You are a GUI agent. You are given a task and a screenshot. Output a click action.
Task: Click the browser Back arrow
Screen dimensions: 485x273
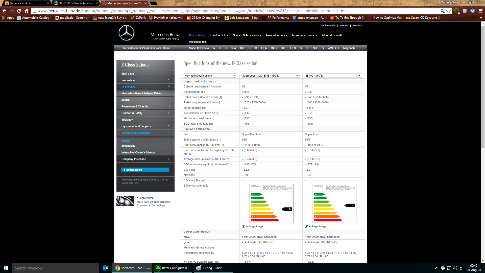[x=4, y=11]
